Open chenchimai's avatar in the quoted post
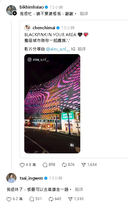 coord(27,28)
